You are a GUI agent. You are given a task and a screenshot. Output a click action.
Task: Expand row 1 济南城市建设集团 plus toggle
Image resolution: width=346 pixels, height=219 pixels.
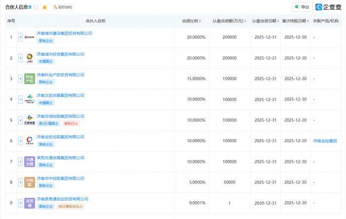[x=21, y=37]
